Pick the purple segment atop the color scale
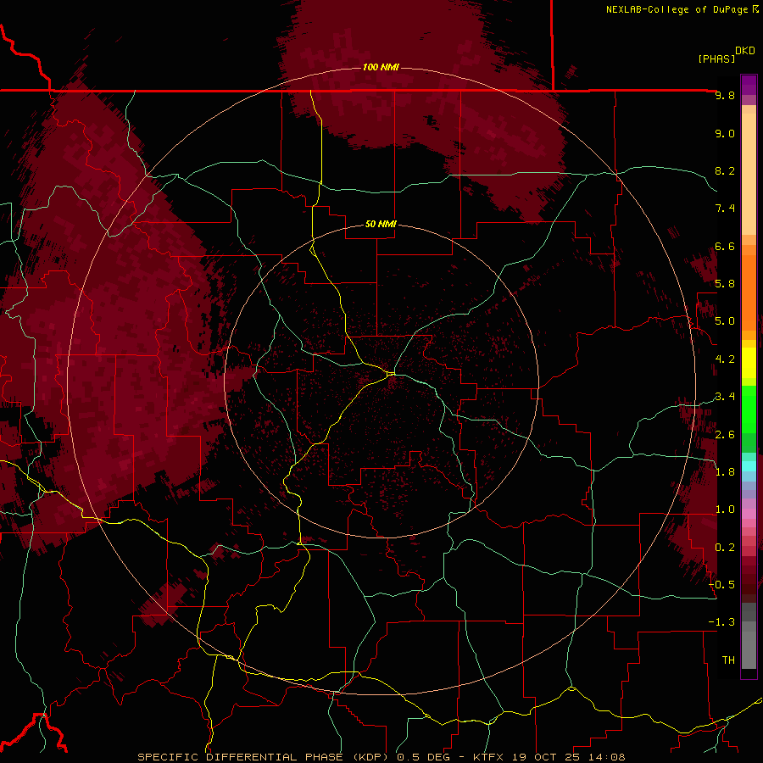This screenshot has width=763, height=763. pos(749,85)
